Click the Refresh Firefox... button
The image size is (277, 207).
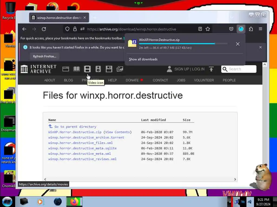coord(45,56)
